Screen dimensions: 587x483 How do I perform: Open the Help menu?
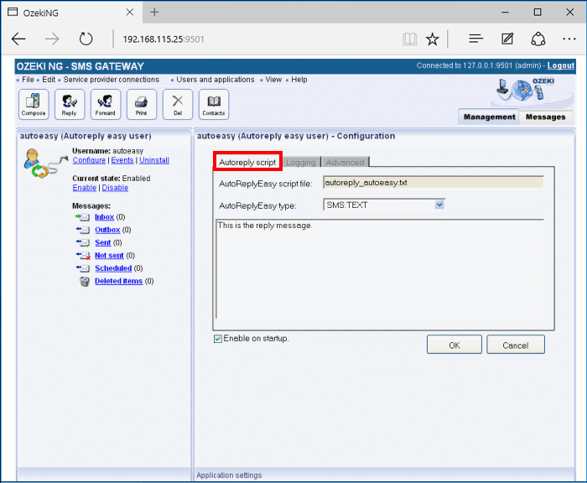coord(299,80)
